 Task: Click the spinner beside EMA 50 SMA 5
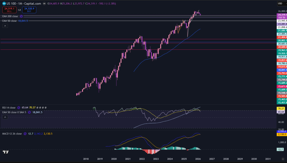pyautogui.click(x=29, y=112)
